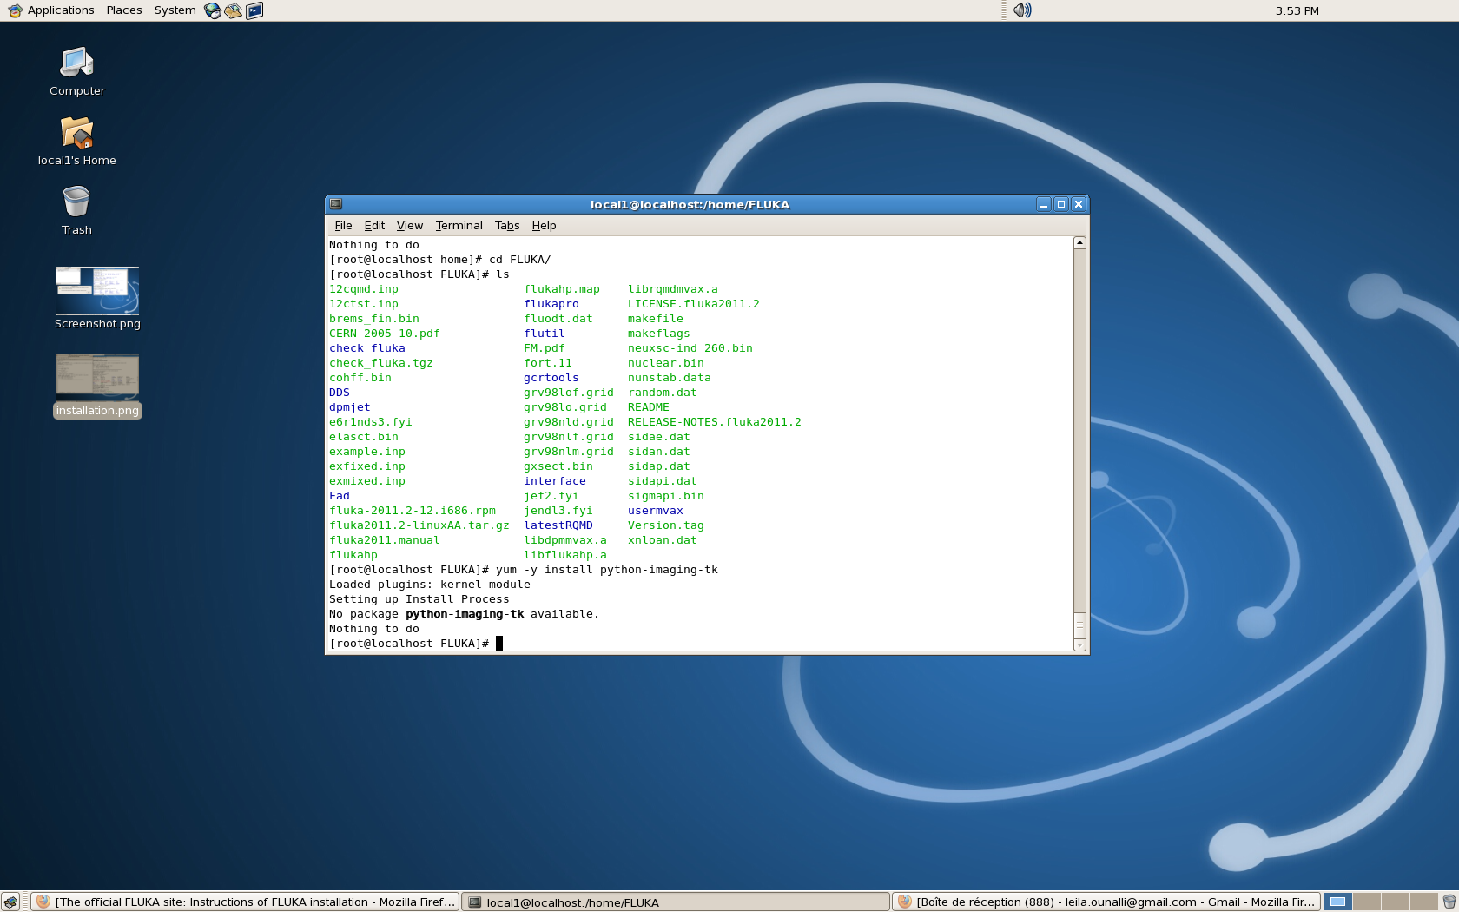Click the 3:53 PM clock
The height and width of the screenshot is (912, 1459).
point(1297,10)
